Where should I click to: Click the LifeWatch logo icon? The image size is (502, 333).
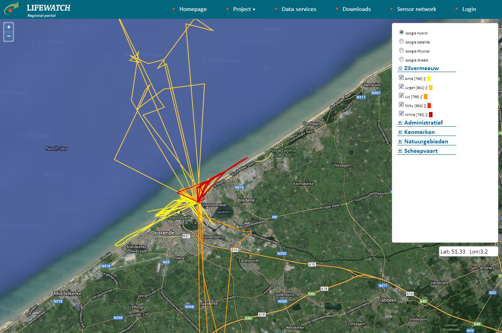[12, 9]
